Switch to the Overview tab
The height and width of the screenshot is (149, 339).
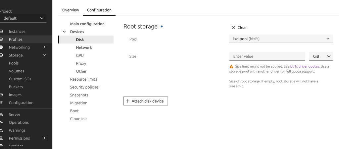pyautogui.click(x=71, y=10)
